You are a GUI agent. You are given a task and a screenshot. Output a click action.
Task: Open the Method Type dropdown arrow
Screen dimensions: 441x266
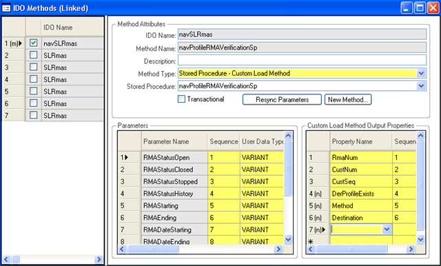pos(421,73)
